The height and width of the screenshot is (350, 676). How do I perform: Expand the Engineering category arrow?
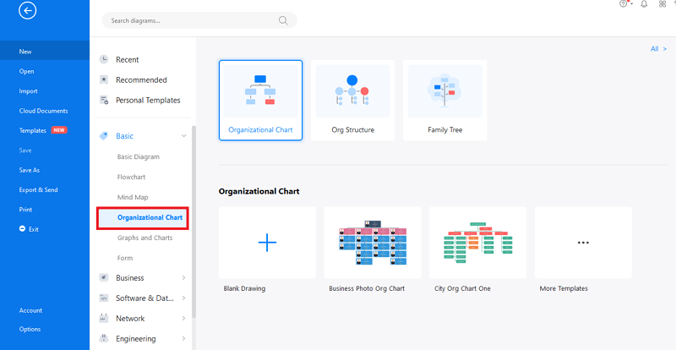(x=183, y=339)
